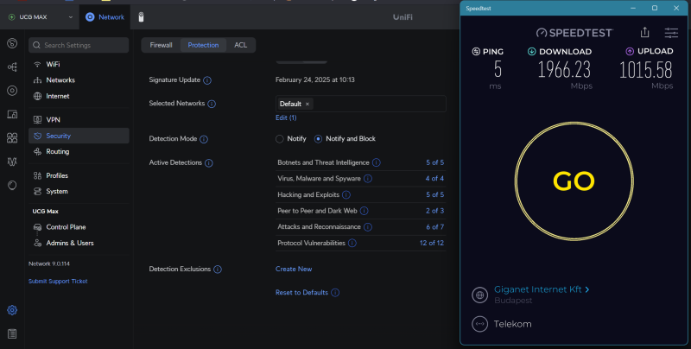Share Speedtest results icon
691x349 pixels.
point(644,32)
